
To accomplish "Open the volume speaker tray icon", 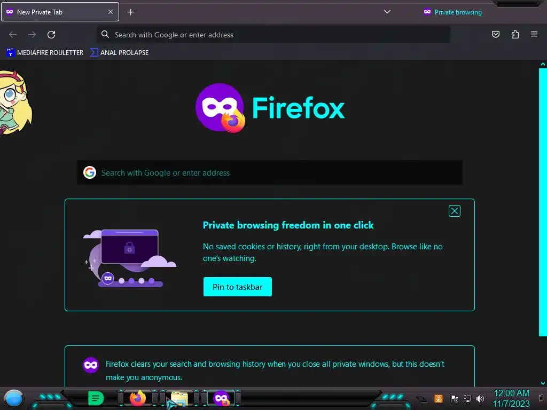I will pos(480,398).
